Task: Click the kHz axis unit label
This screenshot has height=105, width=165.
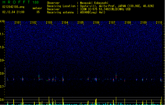Action: pyautogui.click(x=2, y=21)
